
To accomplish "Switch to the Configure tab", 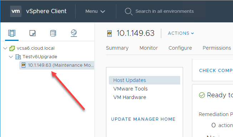I will tap(180, 48).
